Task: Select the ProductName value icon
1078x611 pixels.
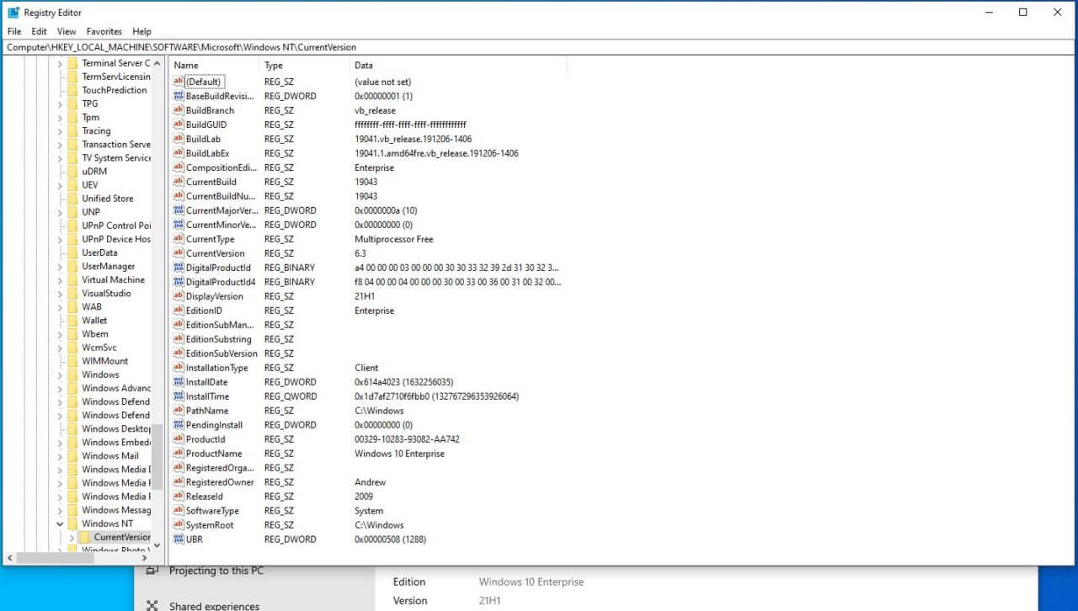Action: pyautogui.click(x=178, y=454)
